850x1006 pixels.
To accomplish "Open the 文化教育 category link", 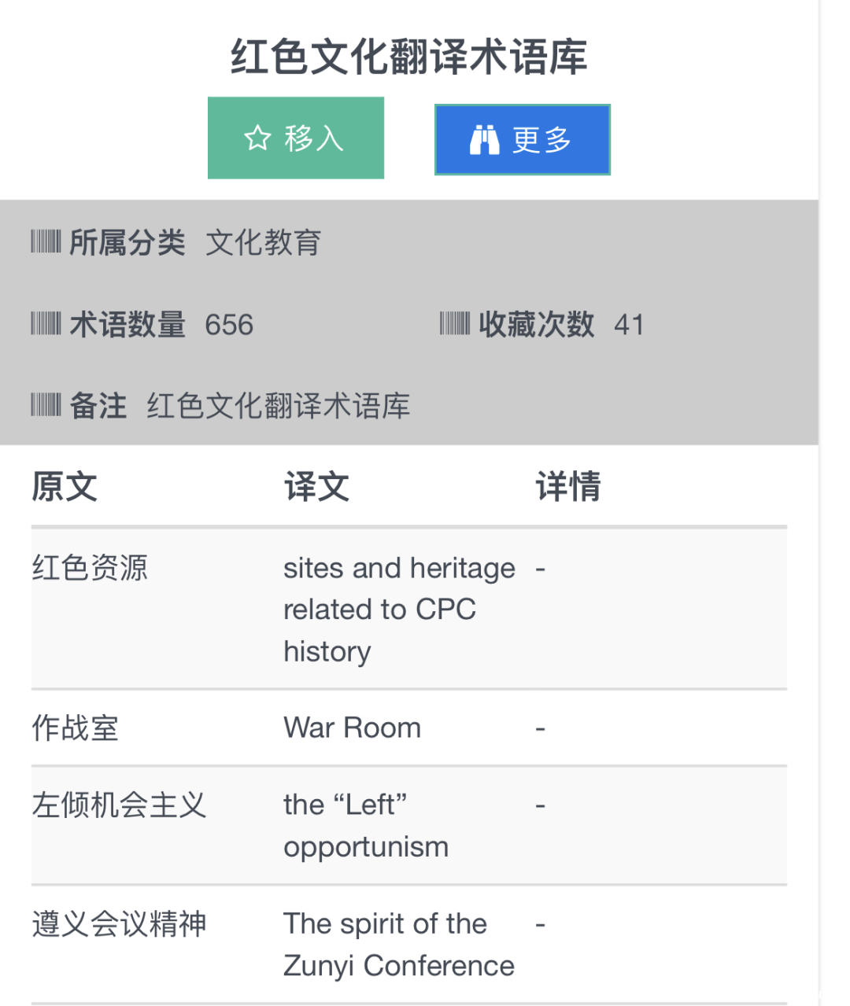I will (263, 242).
